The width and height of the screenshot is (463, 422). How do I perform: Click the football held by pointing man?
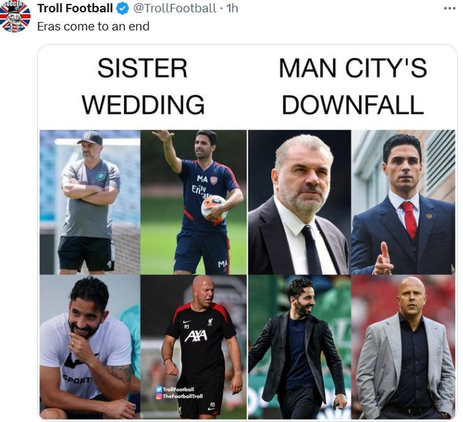[x=213, y=207]
